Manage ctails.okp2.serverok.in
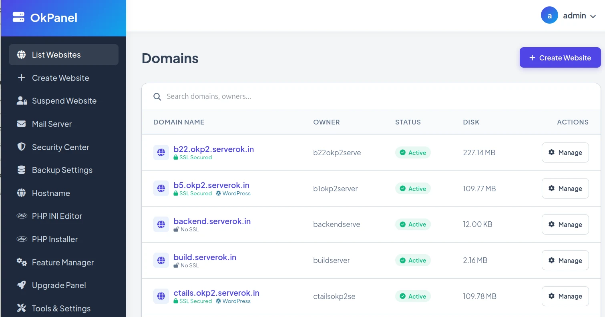This screenshot has height=317, width=605. (565, 296)
